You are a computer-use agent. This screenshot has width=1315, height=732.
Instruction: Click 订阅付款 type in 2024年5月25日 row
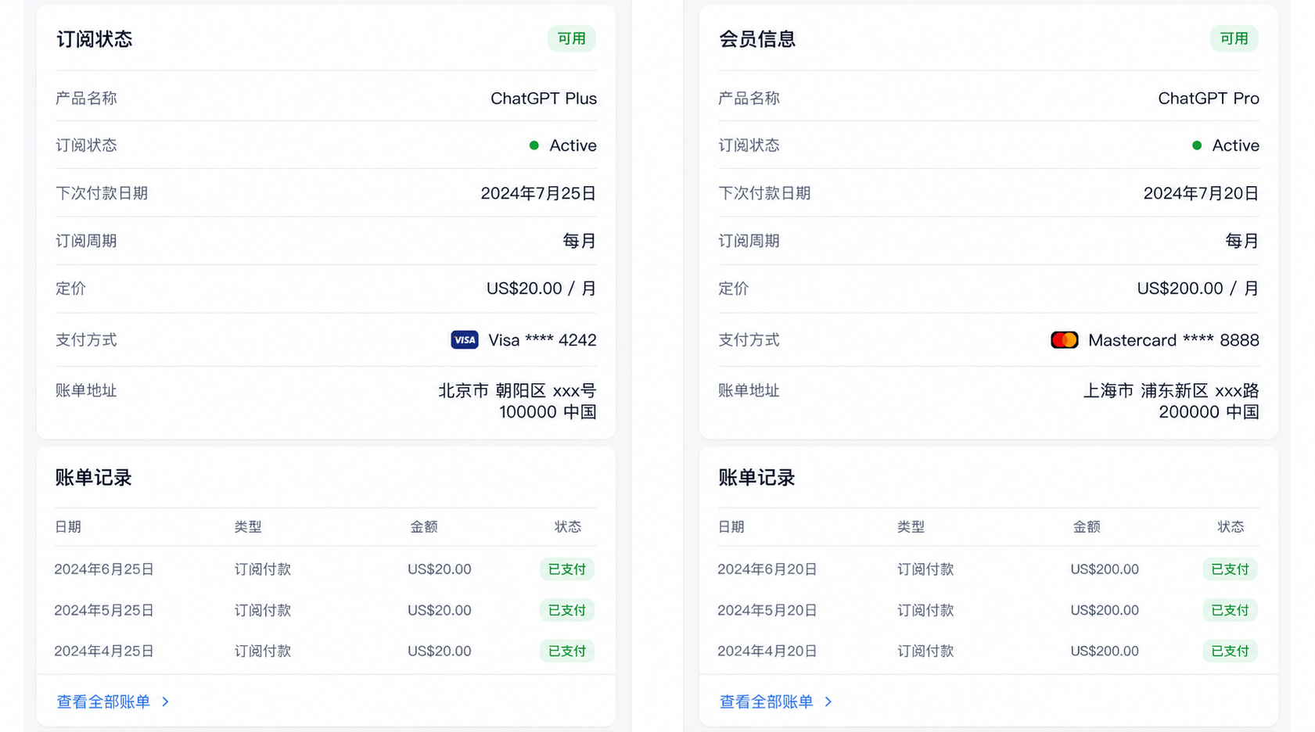263,610
